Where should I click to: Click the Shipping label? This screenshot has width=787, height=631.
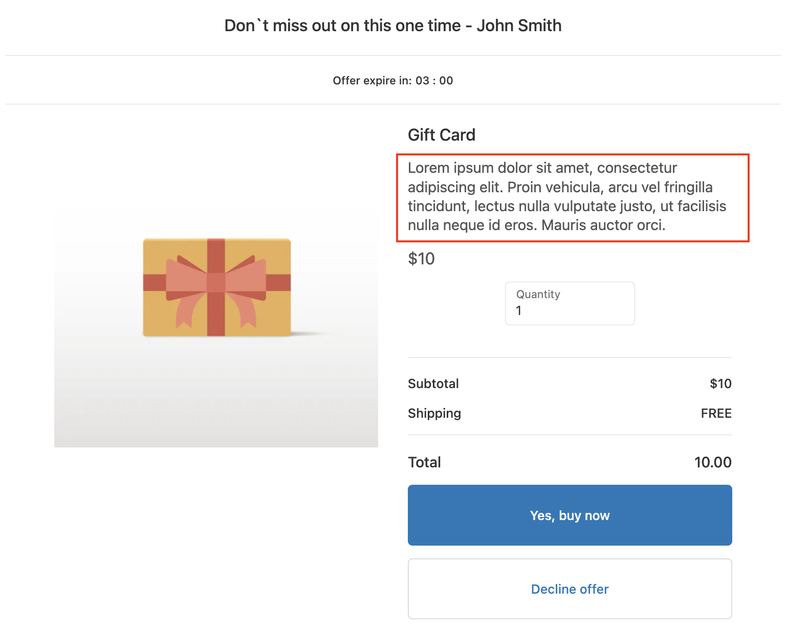pos(434,413)
